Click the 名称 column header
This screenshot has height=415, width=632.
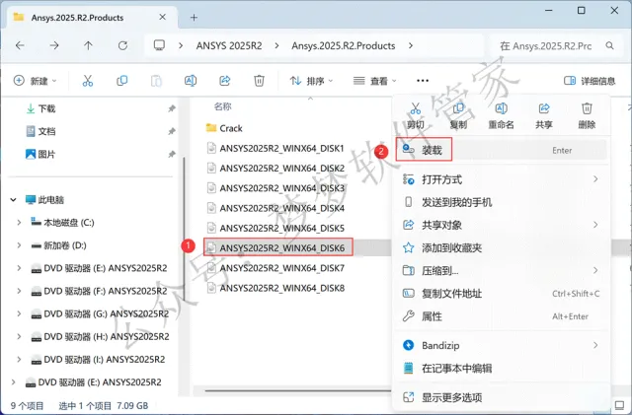pyautogui.click(x=222, y=106)
